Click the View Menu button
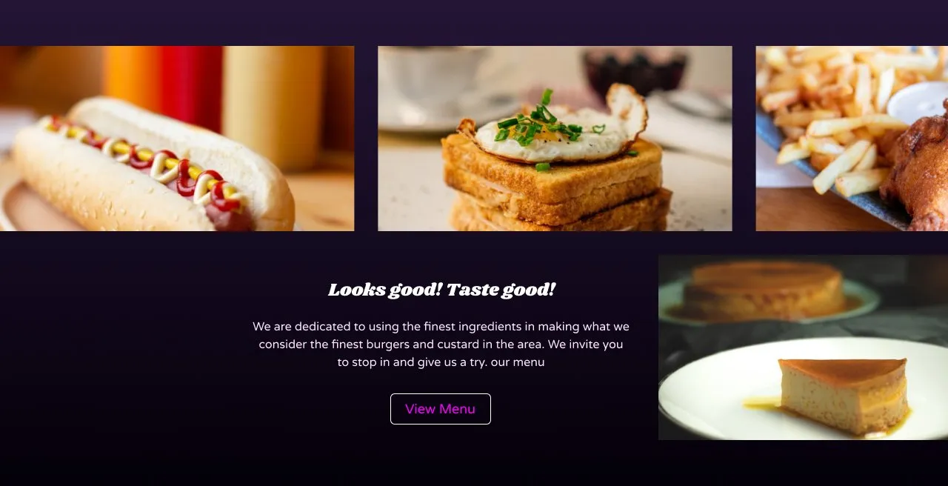 (x=440, y=409)
